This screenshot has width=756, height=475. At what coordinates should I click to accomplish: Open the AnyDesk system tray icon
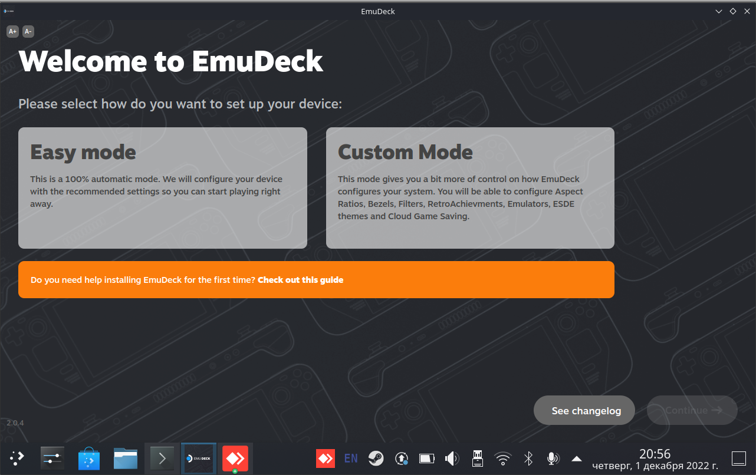(326, 458)
